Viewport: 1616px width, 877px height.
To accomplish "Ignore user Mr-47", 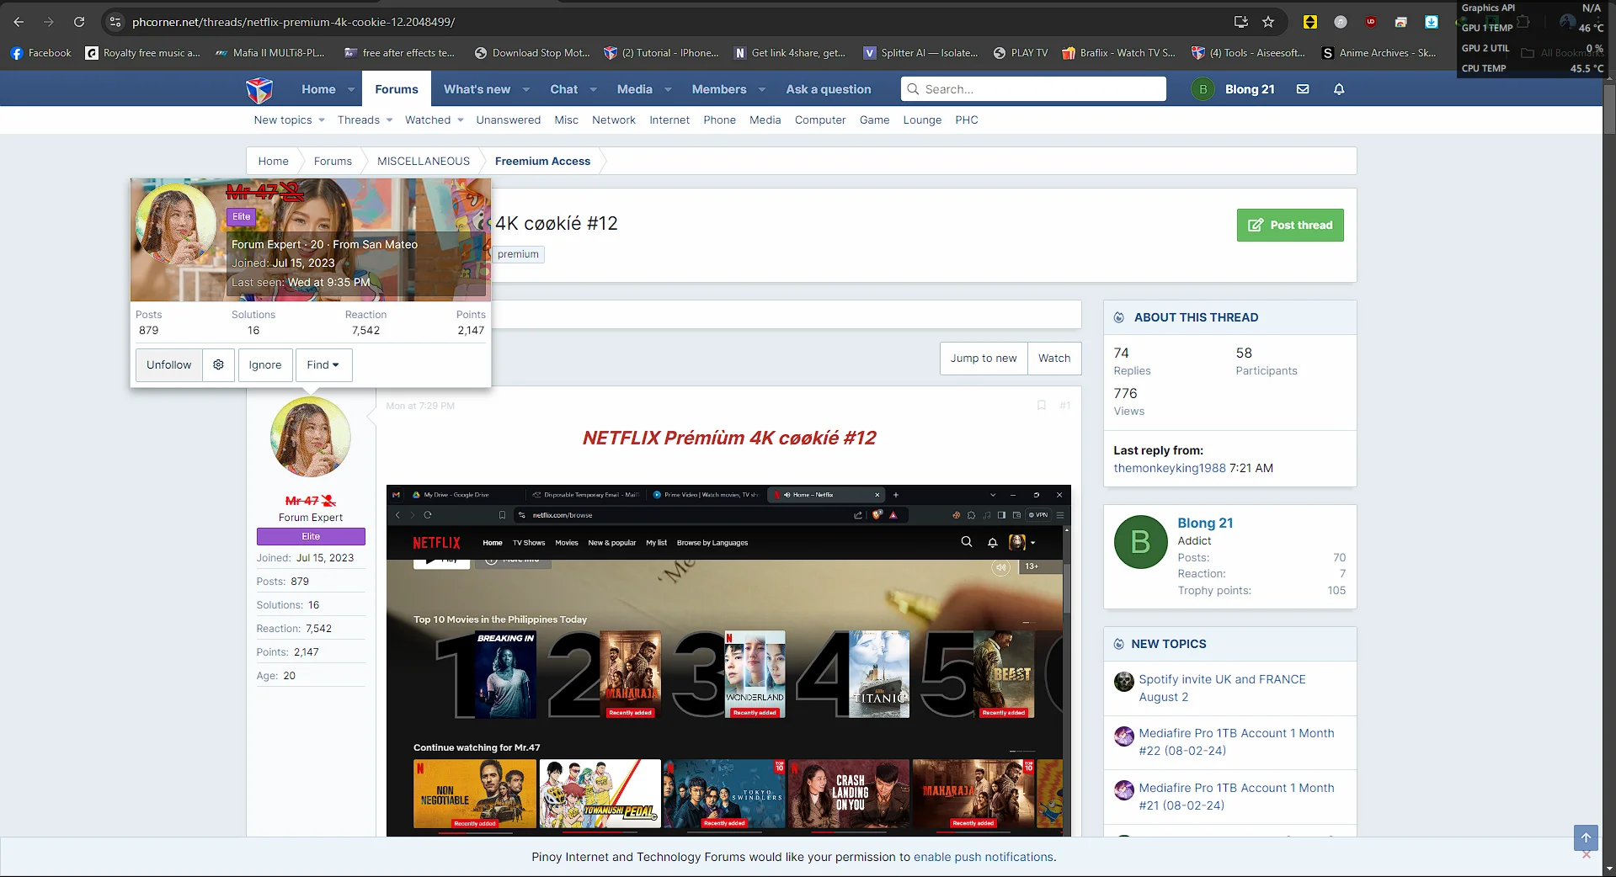I will pos(265,365).
